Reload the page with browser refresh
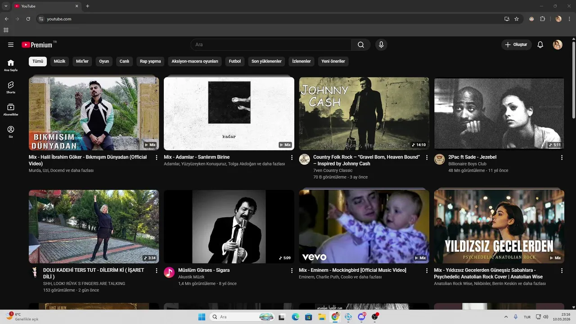 point(28,19)
